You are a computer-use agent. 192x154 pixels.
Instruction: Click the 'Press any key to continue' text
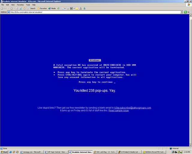pyautogui.click(x=96, y=82)
